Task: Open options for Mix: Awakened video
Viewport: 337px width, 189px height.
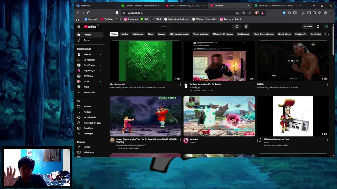Action: 180,85
